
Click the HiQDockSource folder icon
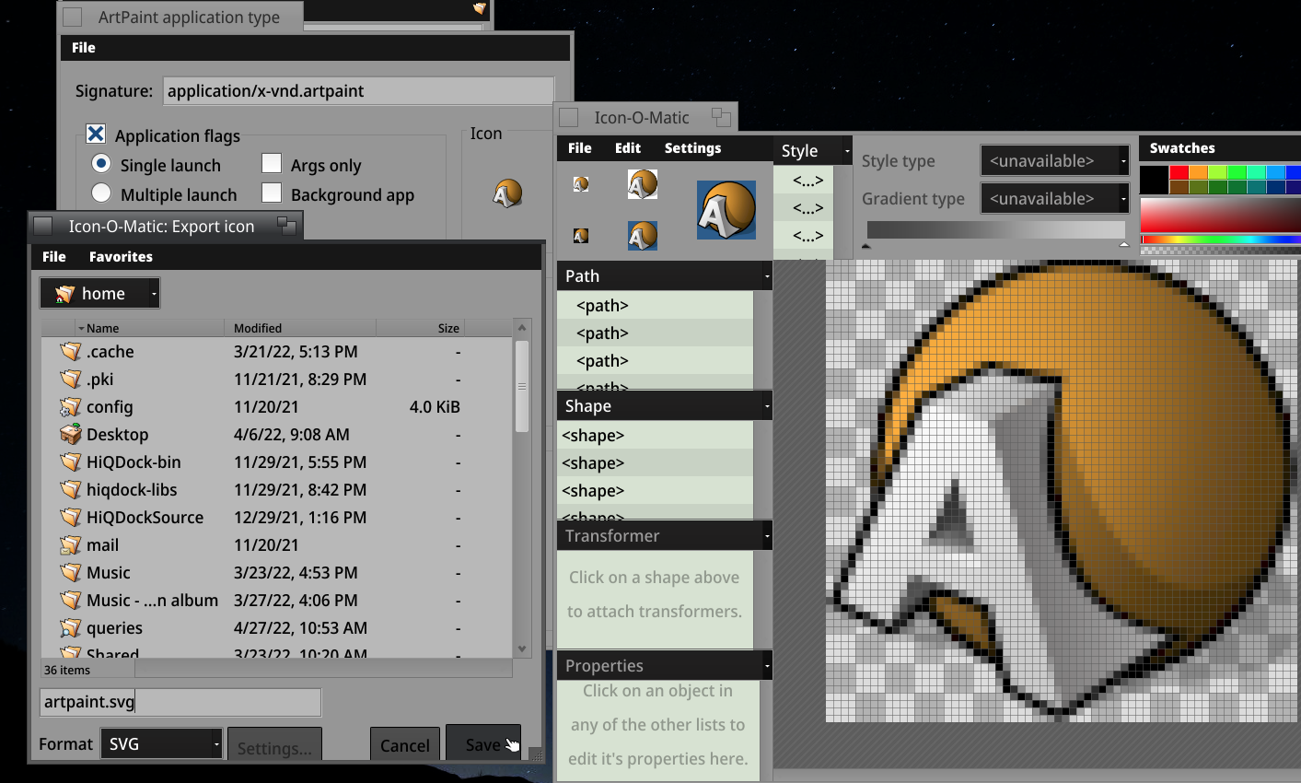click(71, 517)
